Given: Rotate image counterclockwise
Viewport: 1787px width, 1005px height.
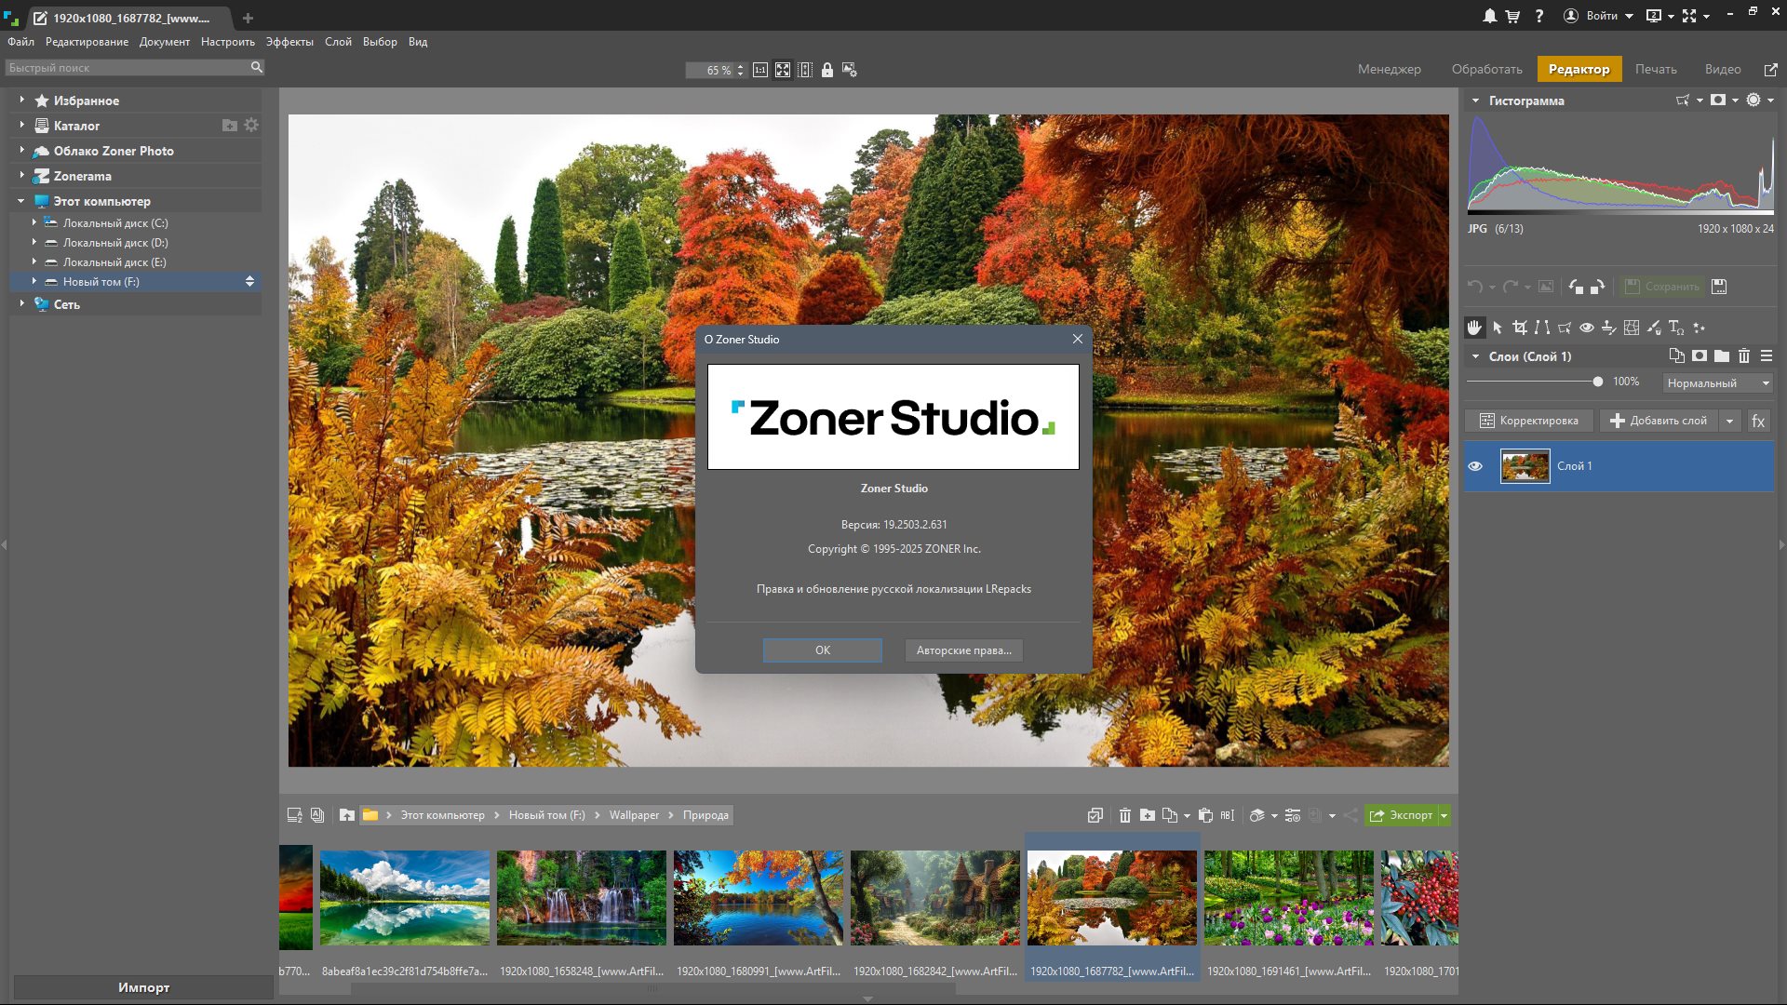Looking at the screenshot, I should coord(1576,287).
